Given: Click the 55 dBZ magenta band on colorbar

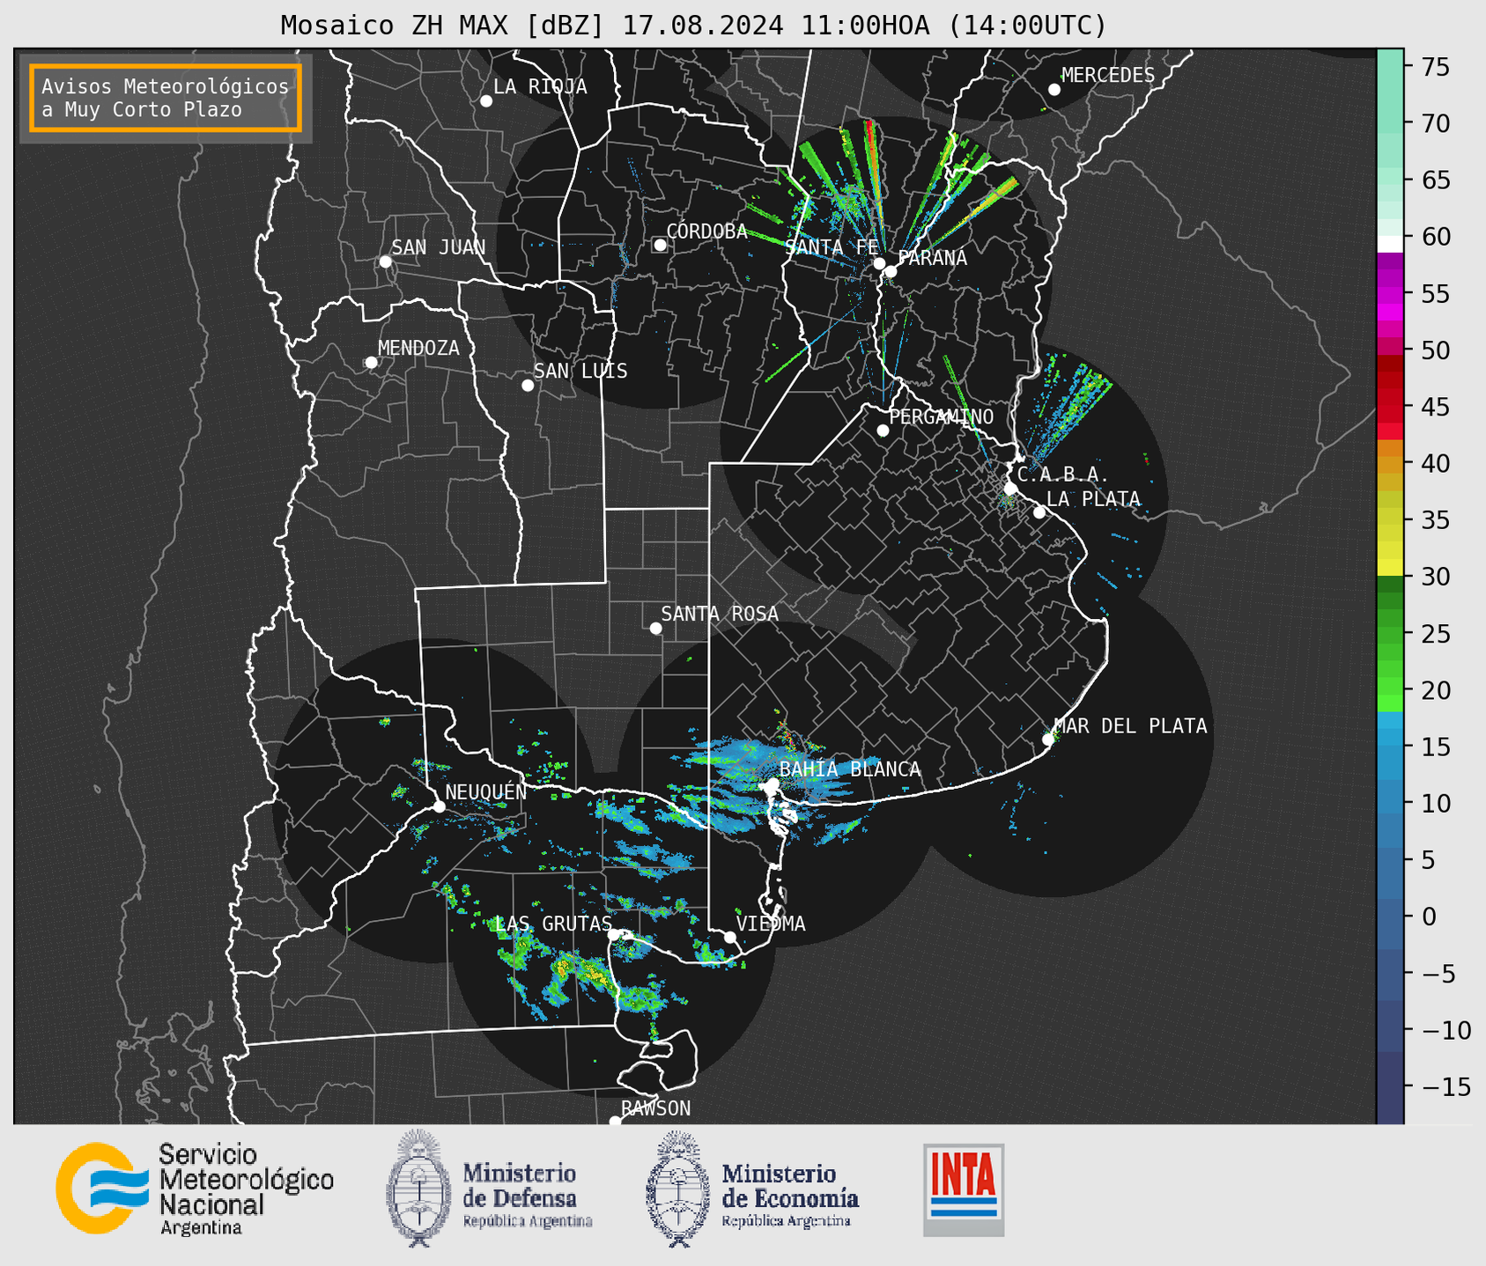Looking at the screenshot, I should point(1390,294).
